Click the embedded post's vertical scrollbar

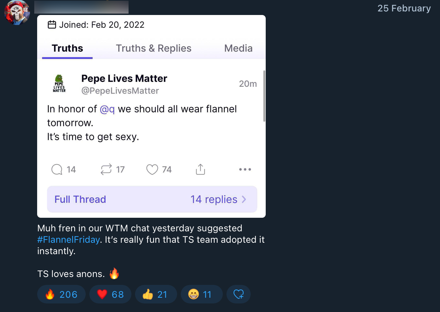coord(264,96)
